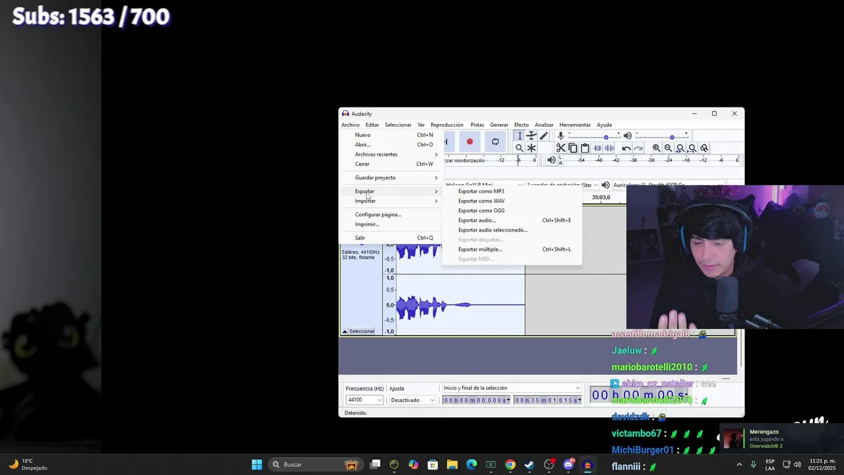This screenshot has width=844, height=475.
Task: Click the Zoom Out magnifier icon
Action: tap(668, 148)
